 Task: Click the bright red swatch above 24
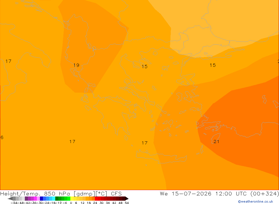[x=96, y=198]
